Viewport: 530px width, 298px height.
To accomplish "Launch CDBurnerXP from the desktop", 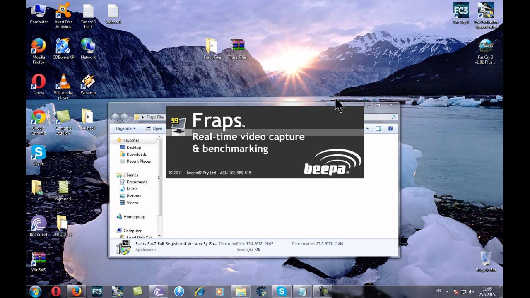I will point(63,49).
